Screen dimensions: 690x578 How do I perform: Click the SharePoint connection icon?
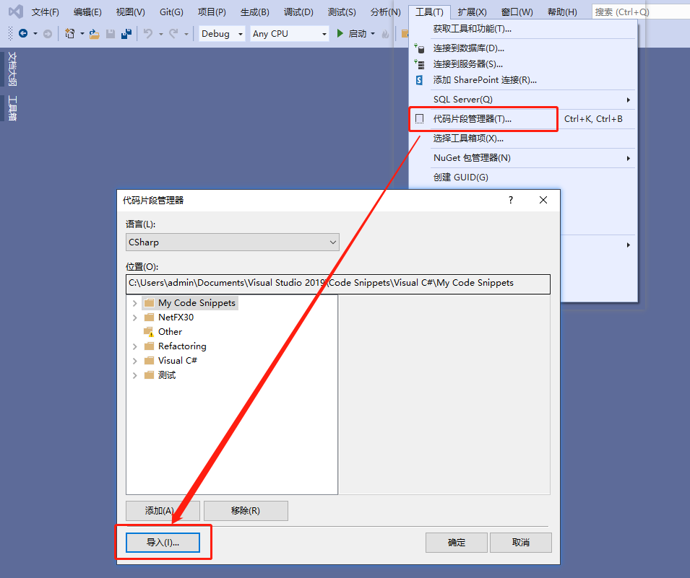419,80
